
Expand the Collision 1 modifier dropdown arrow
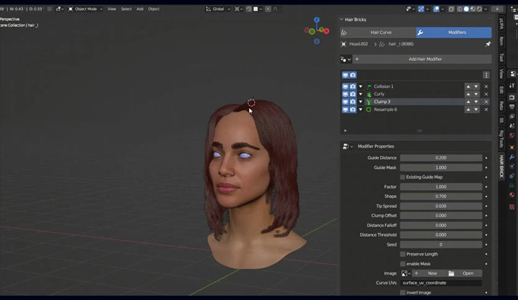pos(361,87)
